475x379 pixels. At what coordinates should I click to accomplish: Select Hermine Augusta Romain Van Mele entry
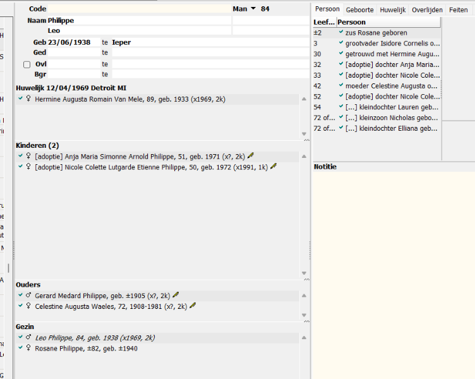129,99
